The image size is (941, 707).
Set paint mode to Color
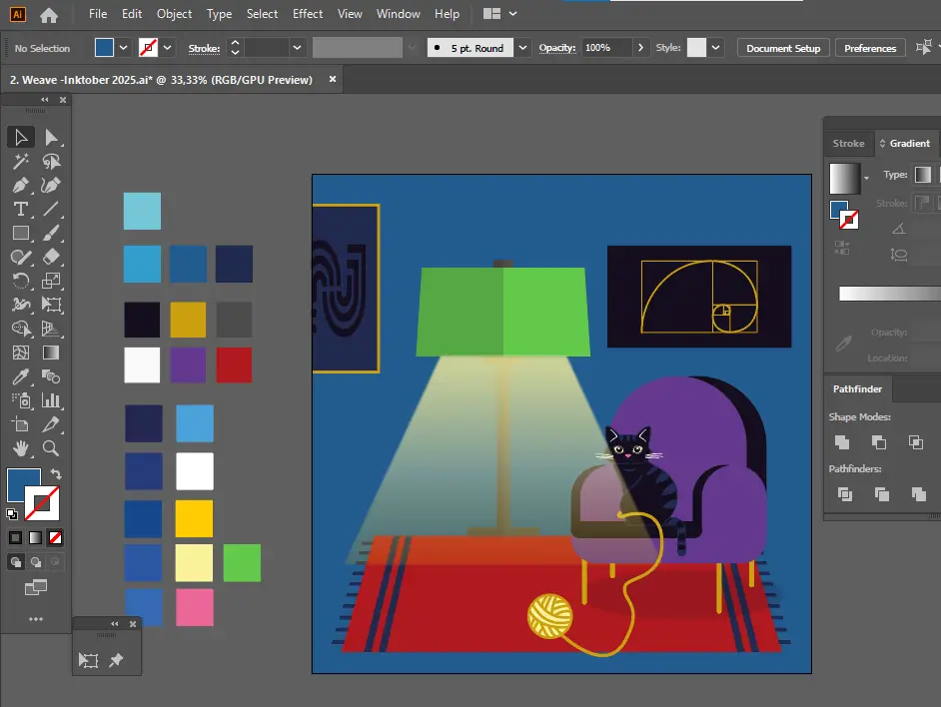(16, 538)
